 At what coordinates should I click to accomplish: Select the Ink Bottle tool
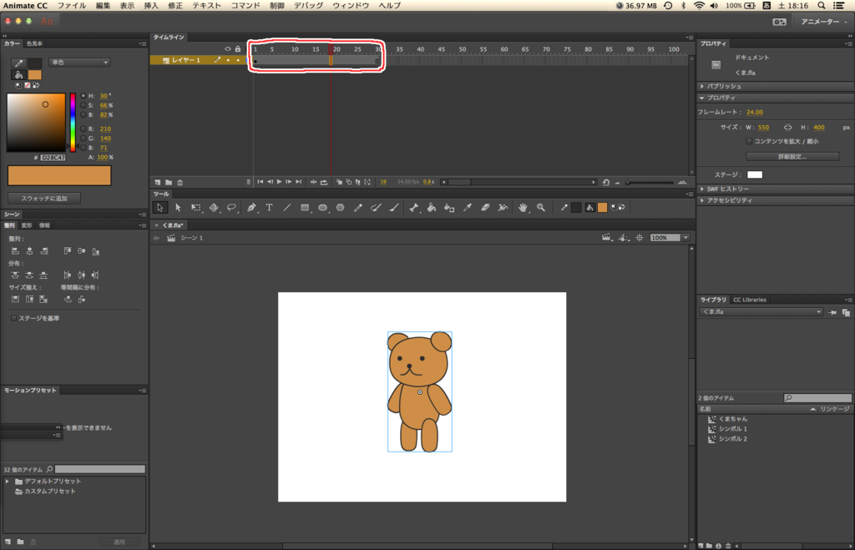(x=449, y=207)
